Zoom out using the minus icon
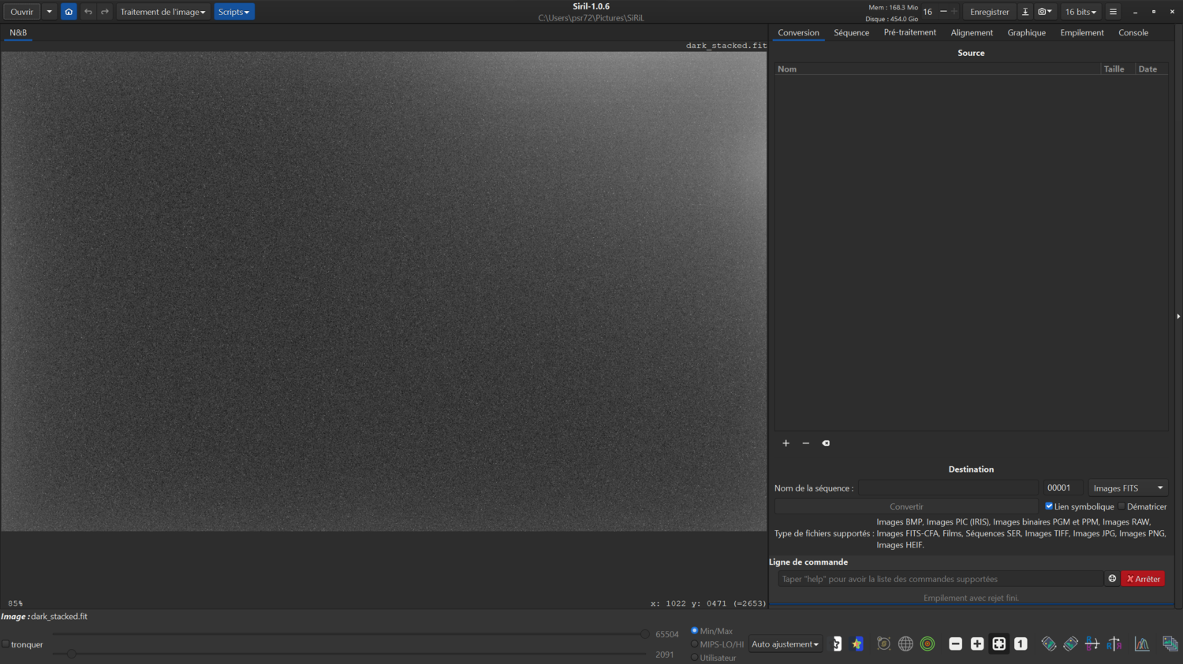This screenshot has height=664, width=1183. 955,644
